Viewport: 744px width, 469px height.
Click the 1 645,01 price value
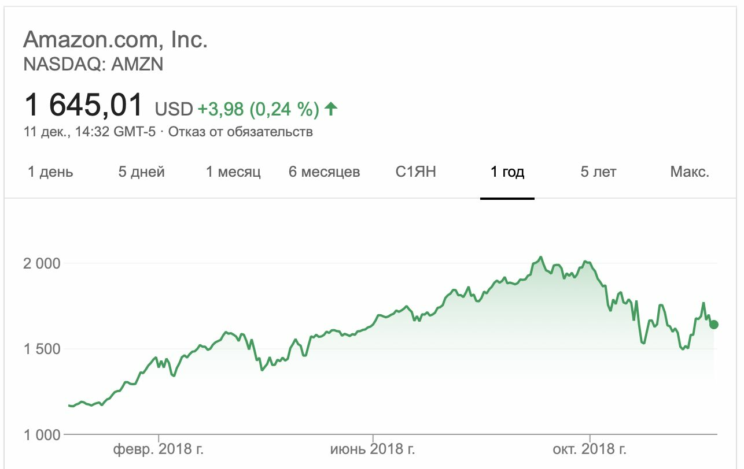coord(83,106)
